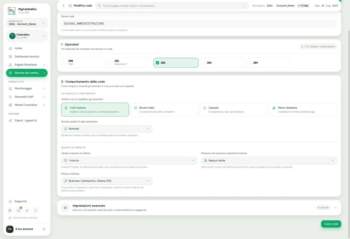This screenshot has height=239, width=350.
Task: Open the Supporto link
Action: pos(21,201)
